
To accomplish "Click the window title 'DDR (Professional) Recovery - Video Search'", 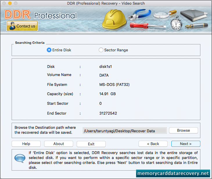I will pos(106,3).
